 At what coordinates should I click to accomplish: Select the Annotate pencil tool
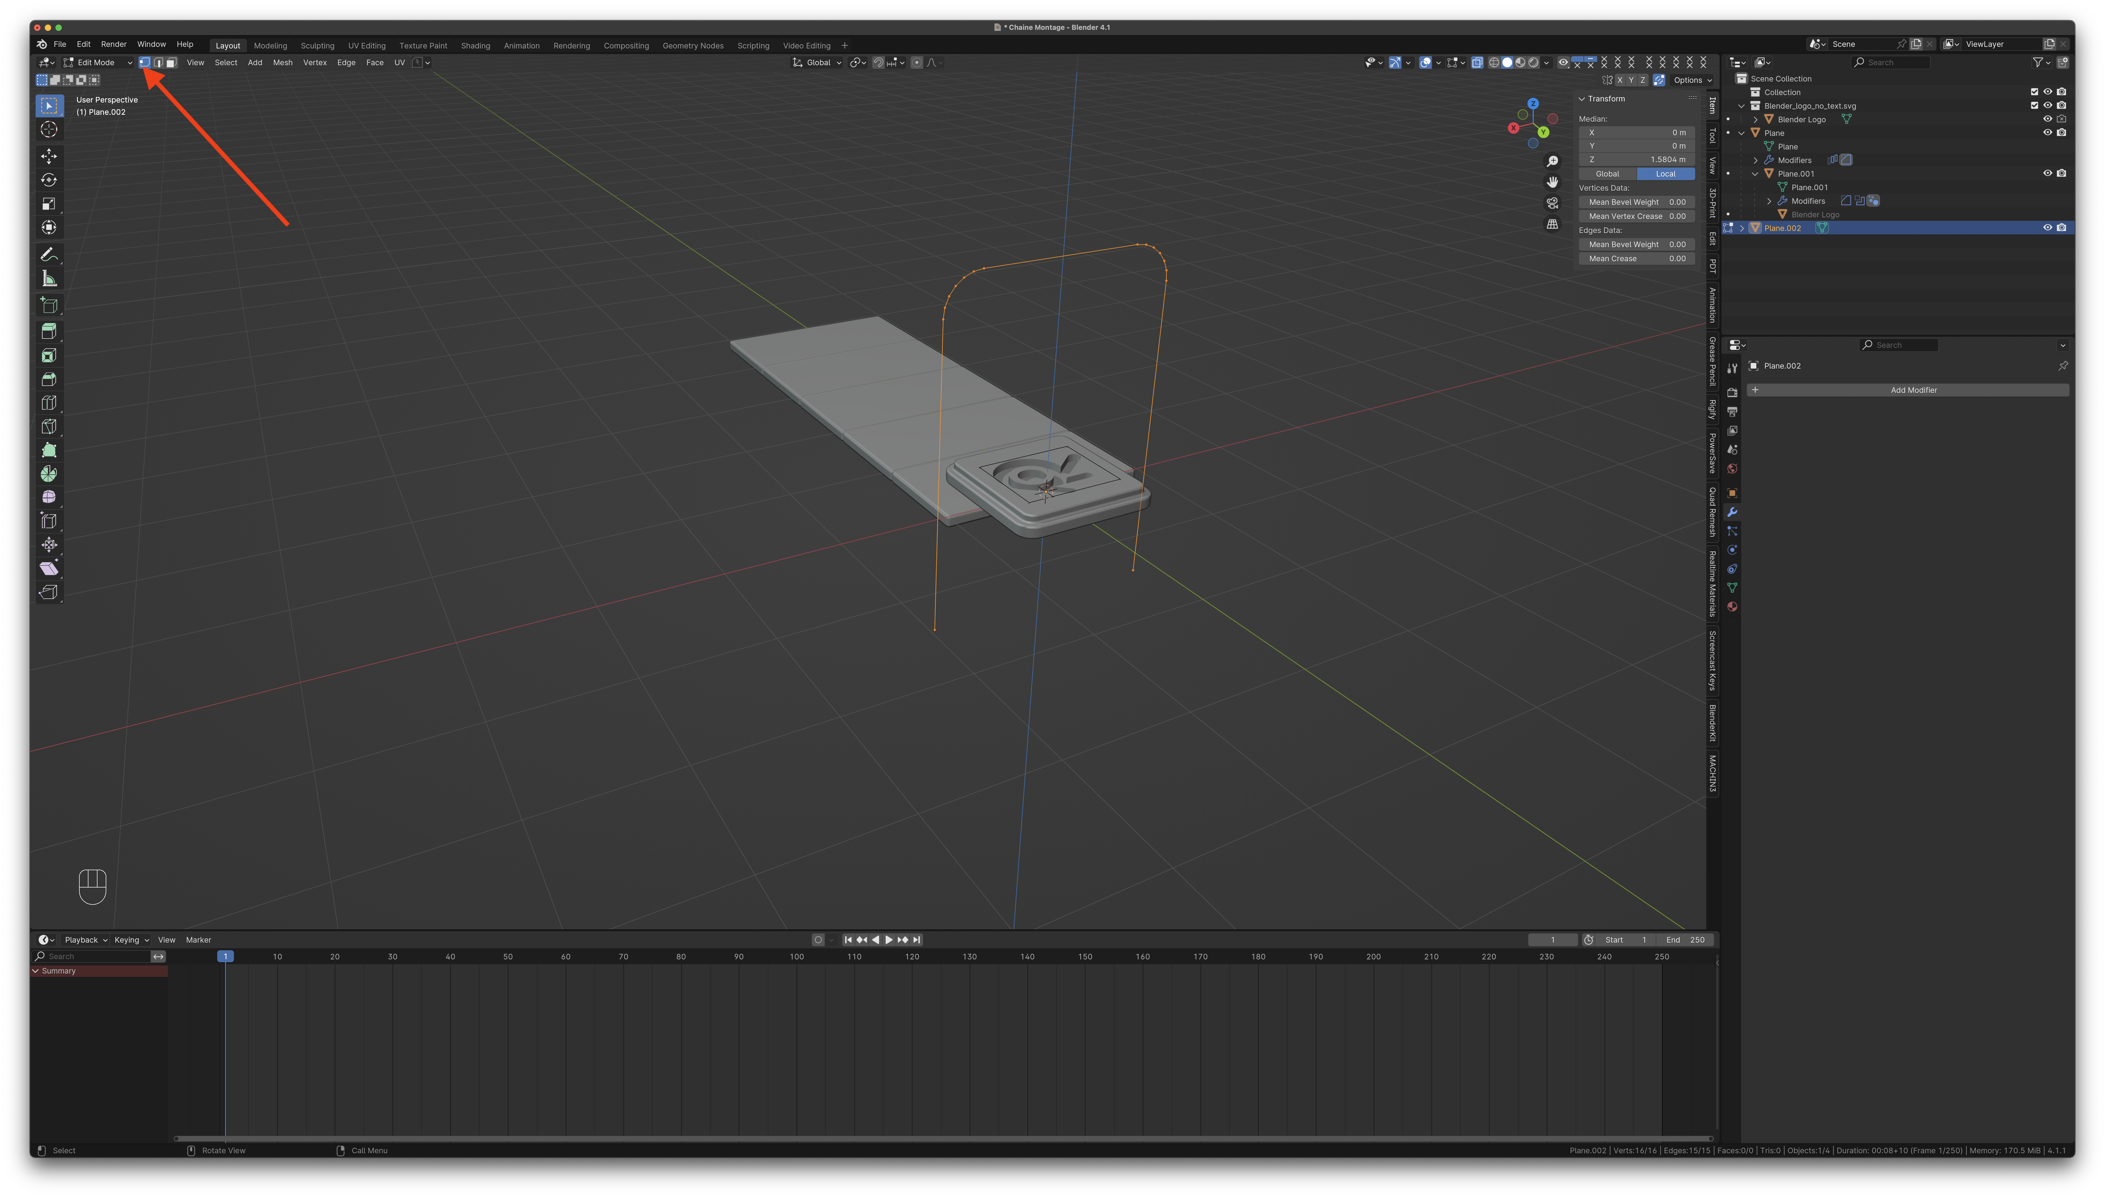point(49,255)
